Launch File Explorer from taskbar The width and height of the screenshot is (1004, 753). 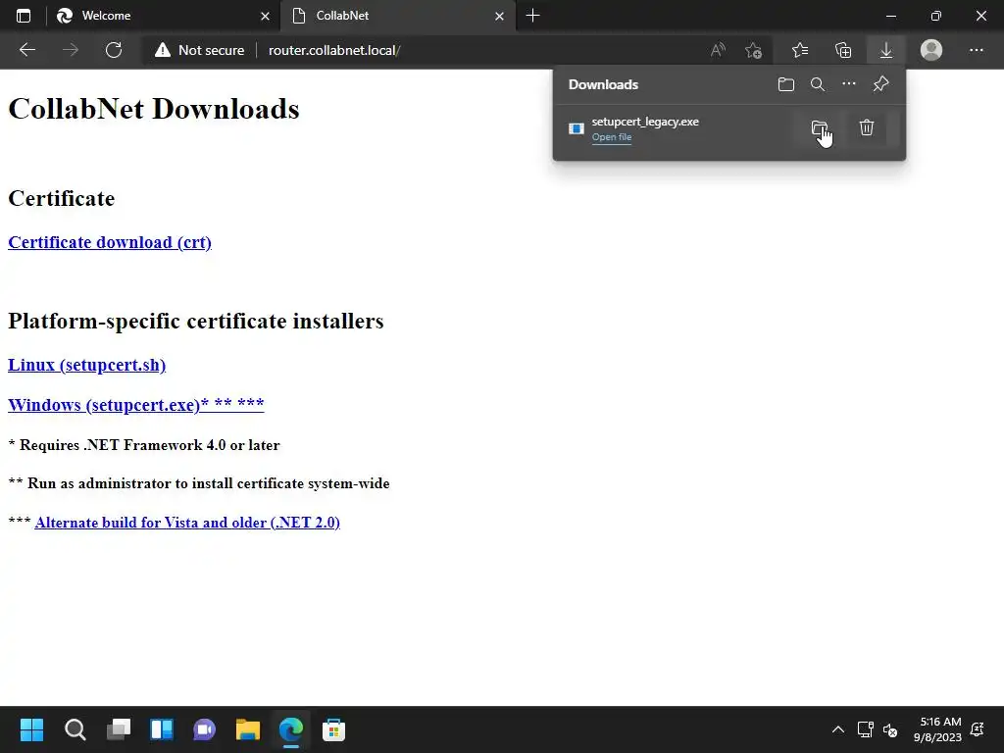pos(248,729)
